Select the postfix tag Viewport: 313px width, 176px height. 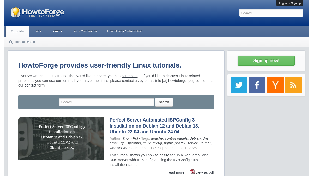coord(180,143)
